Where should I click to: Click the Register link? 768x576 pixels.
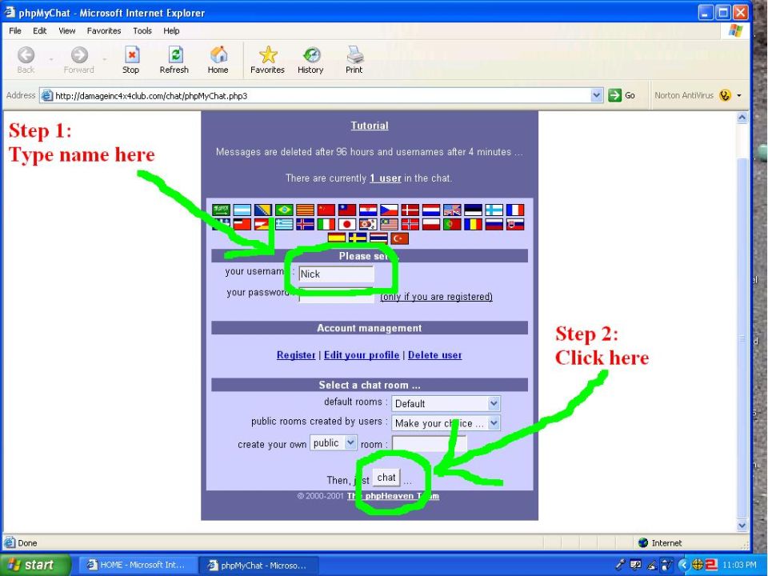pyautogui.click(x=296, y=355)
